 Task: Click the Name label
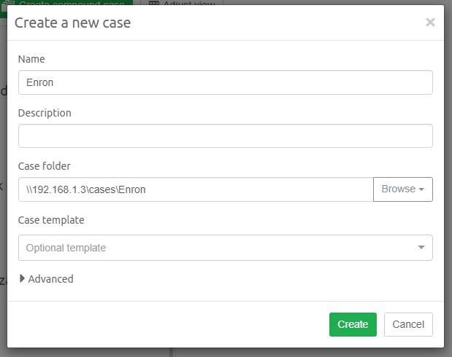(x=31, y=58)
